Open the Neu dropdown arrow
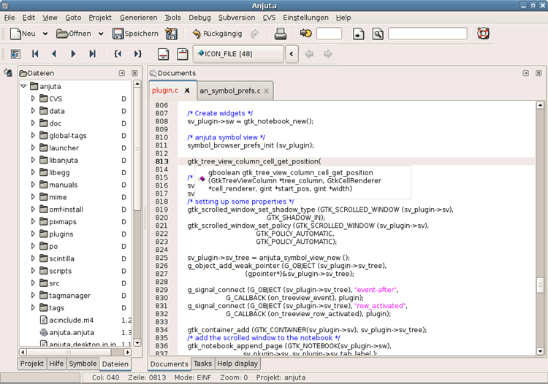This screenshot has width=548, height=384. point(45,34)
